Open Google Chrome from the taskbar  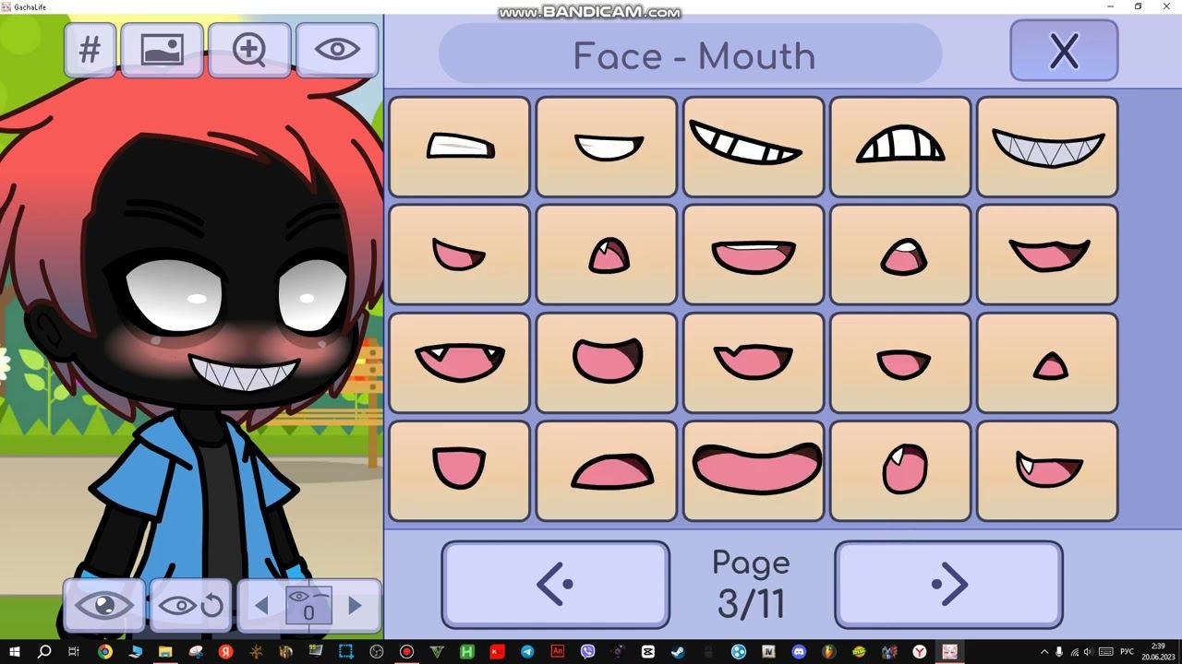pyautogui.click(x=104, y=652)
